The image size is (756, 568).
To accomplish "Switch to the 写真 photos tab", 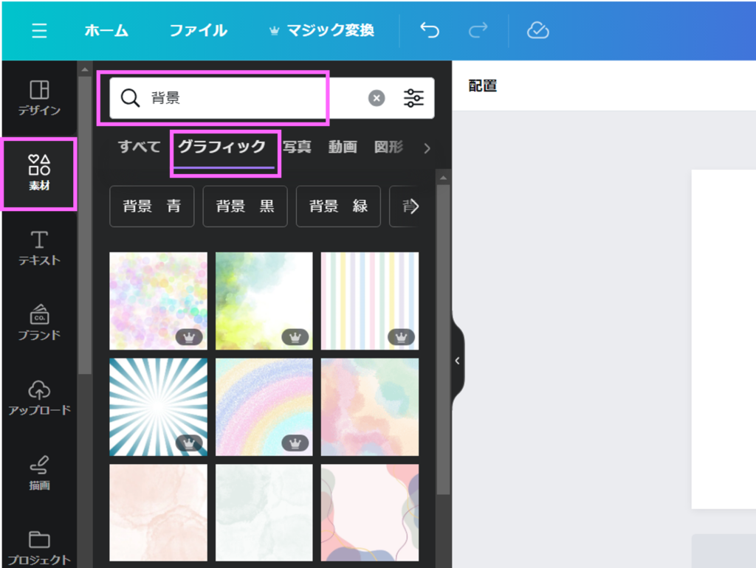I will point(297,147).
